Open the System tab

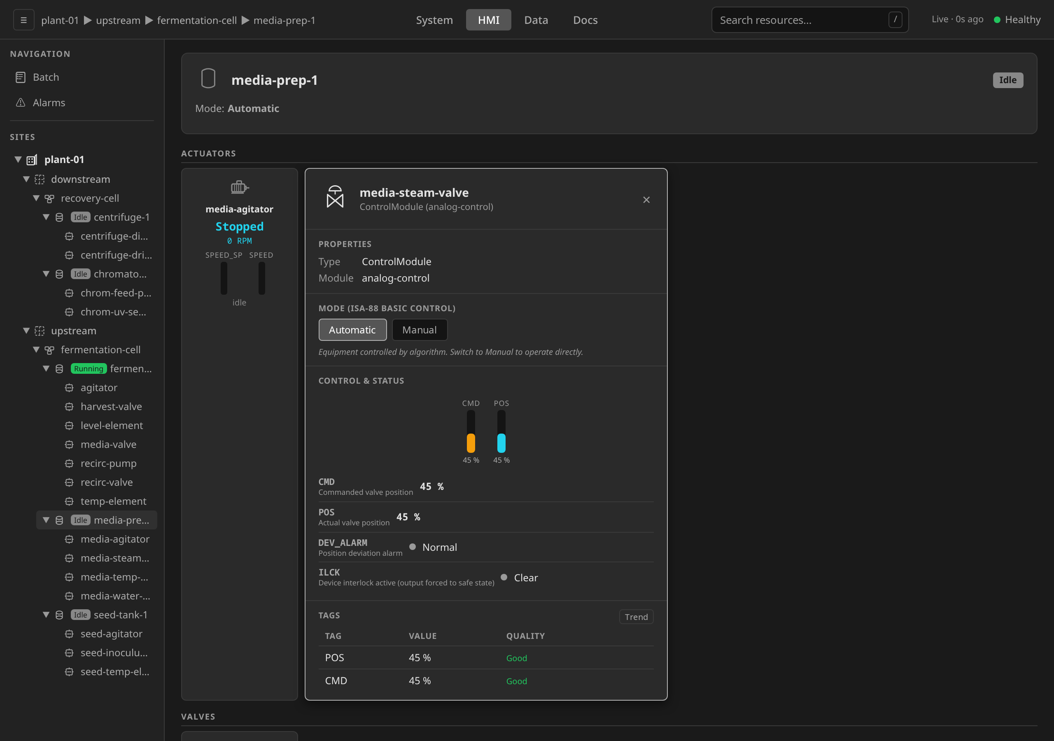434,20
